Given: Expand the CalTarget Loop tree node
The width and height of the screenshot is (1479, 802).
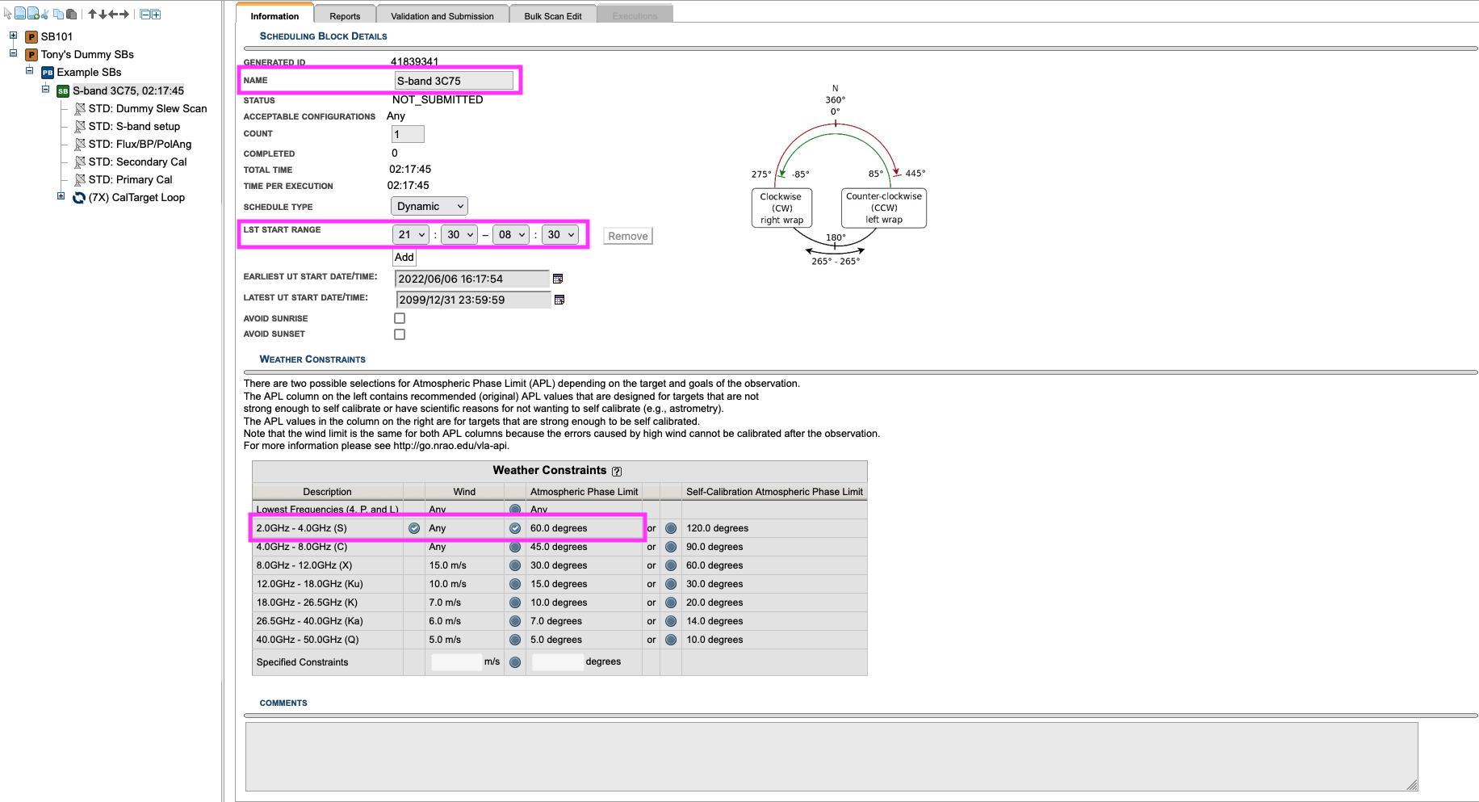Looking at the screenshot, I should 61,196.
